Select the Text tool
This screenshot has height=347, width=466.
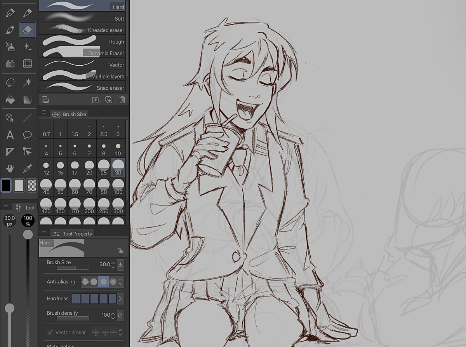[10, 135]
